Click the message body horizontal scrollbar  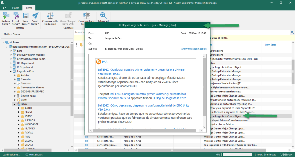pos(145,130)
